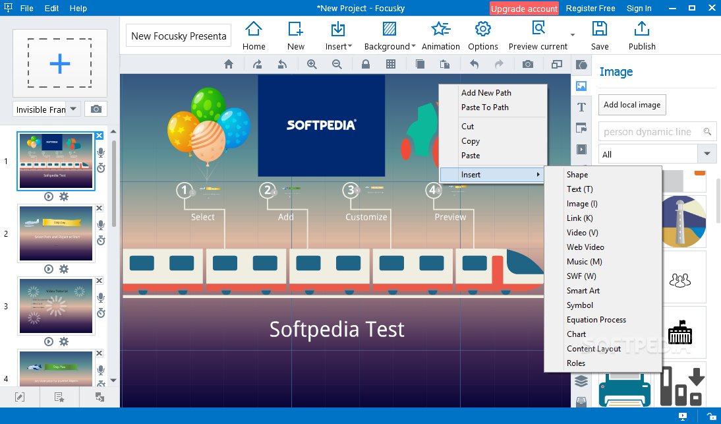Expand the Invisible Frame dropdown
The height and width of the screenshot is (424, 721).
pyautogui.click(x=73, y=109)
